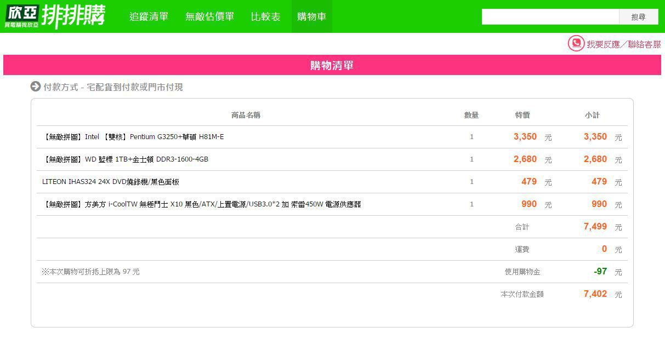Click the 2,680 subtotal value

(x=595, y=159)
